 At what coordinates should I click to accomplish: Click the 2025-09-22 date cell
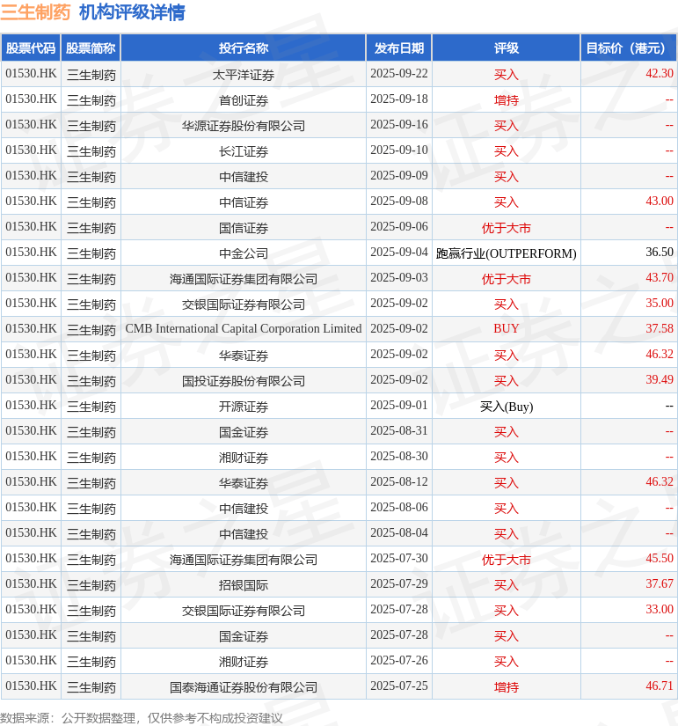(399, 74)
